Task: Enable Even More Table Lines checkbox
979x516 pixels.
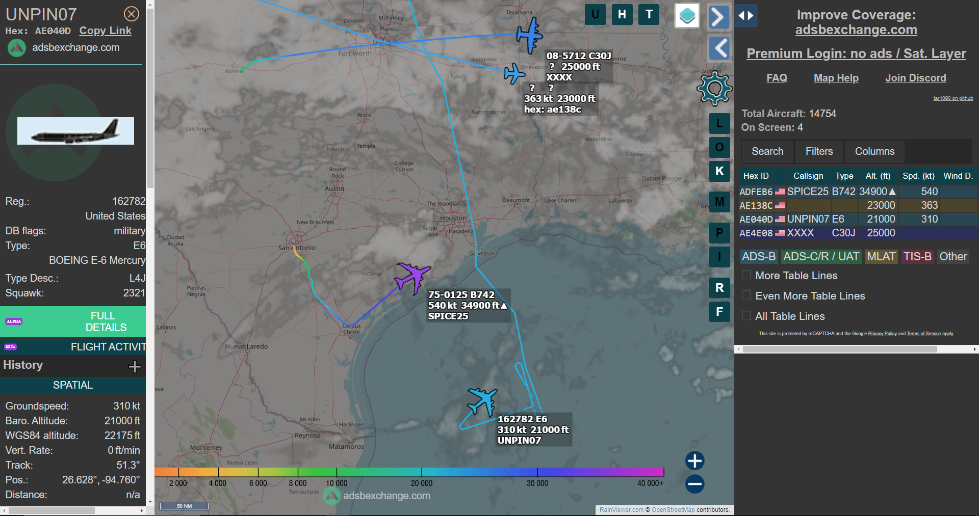Action: 746,295
